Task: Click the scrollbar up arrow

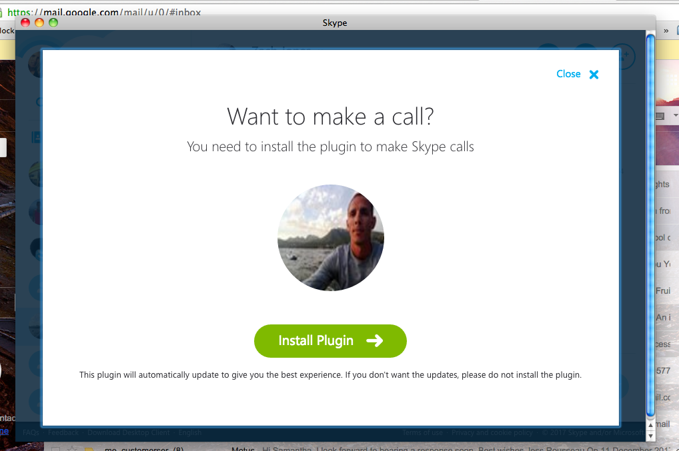Action: coord(650,424)
